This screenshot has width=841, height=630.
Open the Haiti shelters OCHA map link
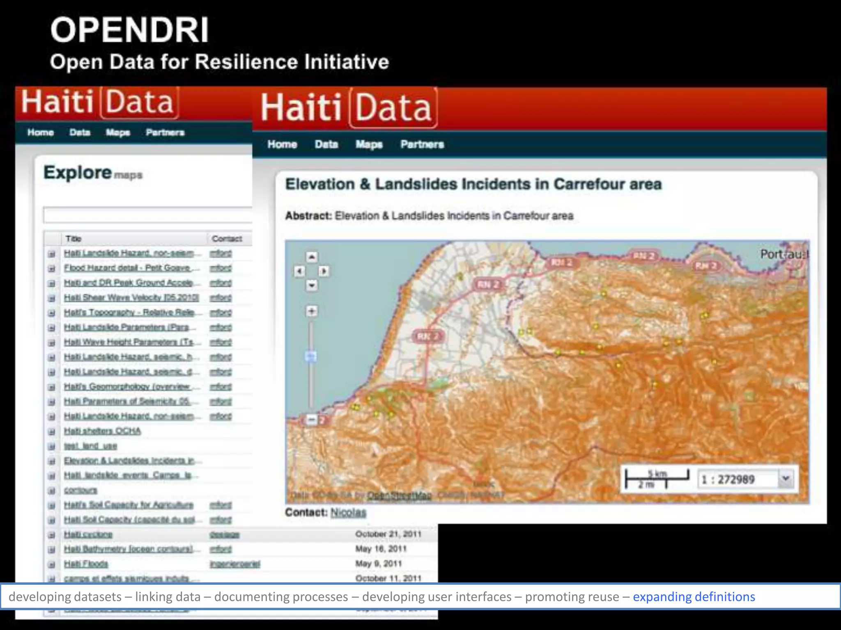pos(102,431)
